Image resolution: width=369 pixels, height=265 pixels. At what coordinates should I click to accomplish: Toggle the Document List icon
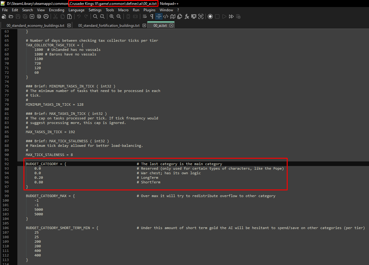tap(180, 16)
